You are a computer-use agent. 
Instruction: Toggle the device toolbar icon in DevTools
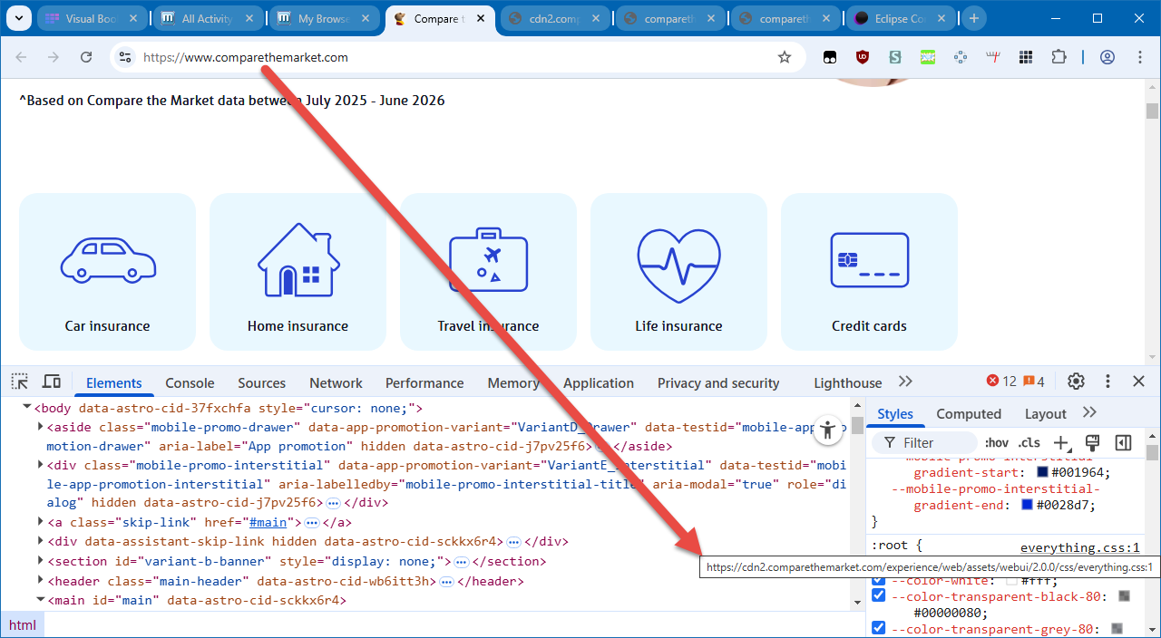(x=52, y=382)
